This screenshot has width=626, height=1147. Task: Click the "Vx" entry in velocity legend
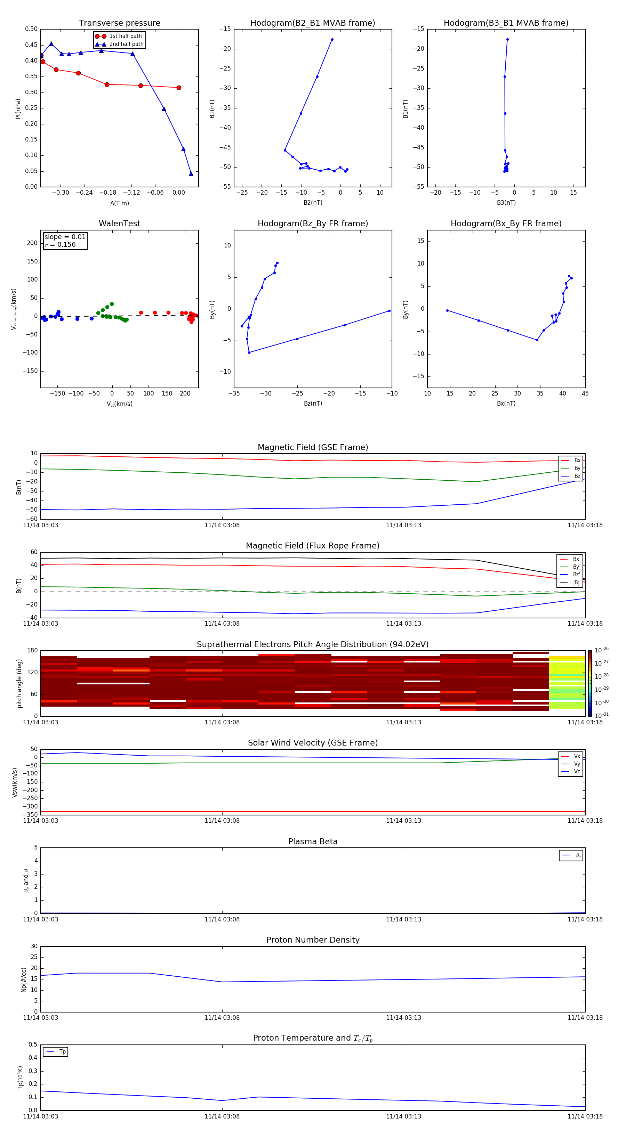coord(571,756)
